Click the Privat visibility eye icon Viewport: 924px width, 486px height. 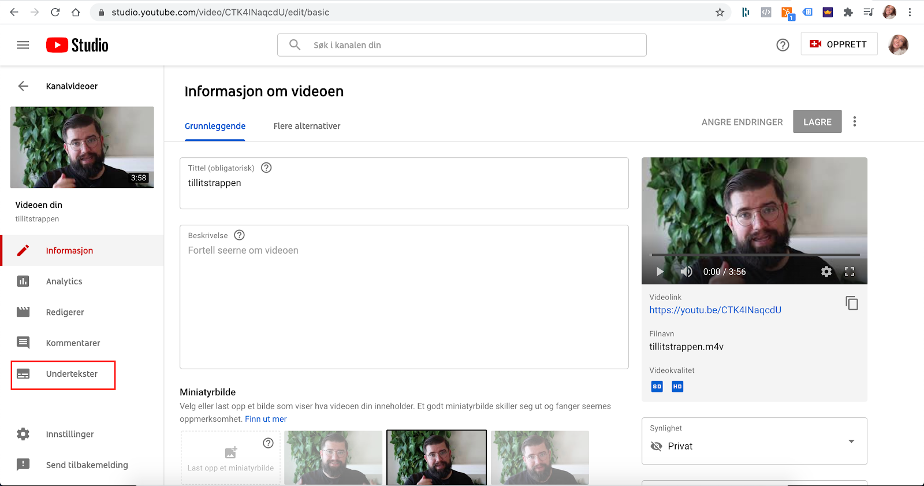[x=656, y=446]
